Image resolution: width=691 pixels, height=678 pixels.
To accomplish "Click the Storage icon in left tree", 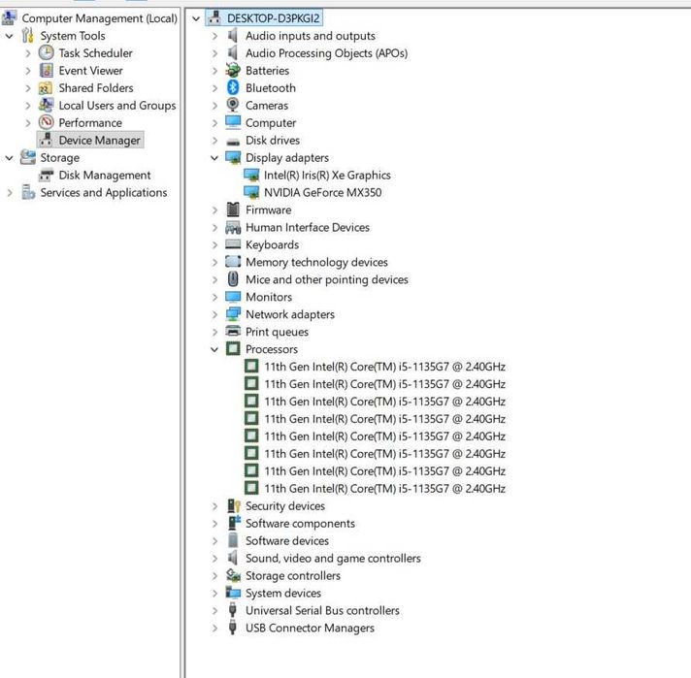I will tap(28, 157).
